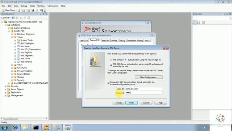Click the Property Pages icon in Properties

pyautogui.click(x=204, y=23)
